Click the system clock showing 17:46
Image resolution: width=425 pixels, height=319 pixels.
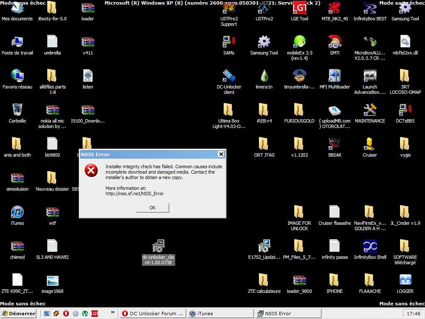point(413,314)
